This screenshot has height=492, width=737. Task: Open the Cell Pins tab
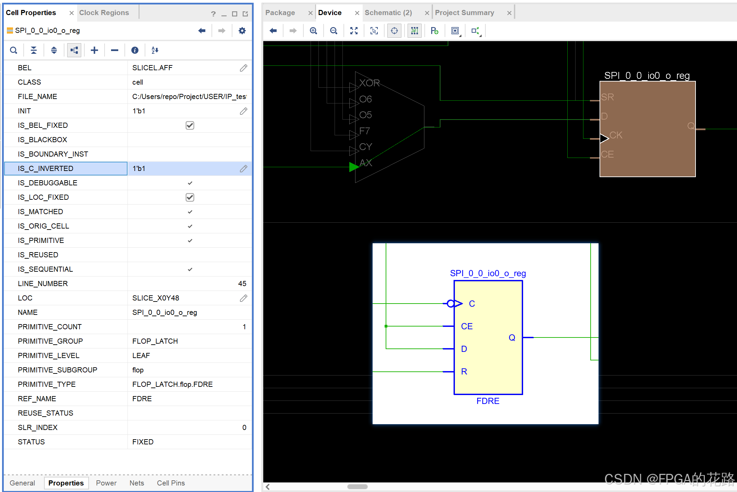(x=171, y=483)
